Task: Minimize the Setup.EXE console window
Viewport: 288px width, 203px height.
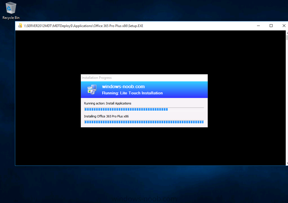Action: [258, 26]
